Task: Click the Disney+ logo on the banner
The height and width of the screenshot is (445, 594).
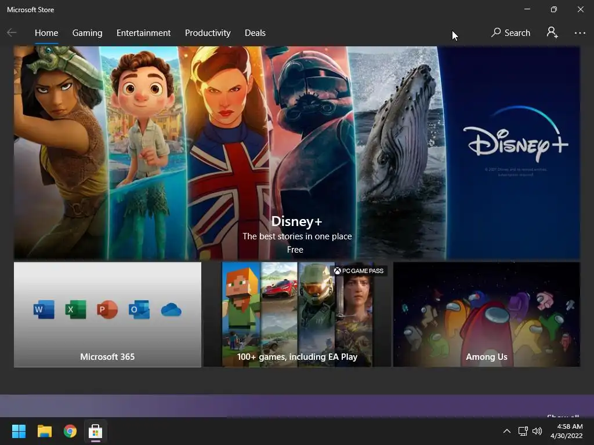Action: [x=516, y=134]
